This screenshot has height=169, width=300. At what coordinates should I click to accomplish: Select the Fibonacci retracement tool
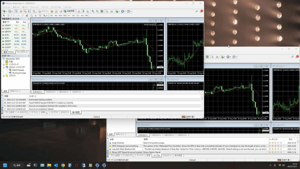[31, 16]
